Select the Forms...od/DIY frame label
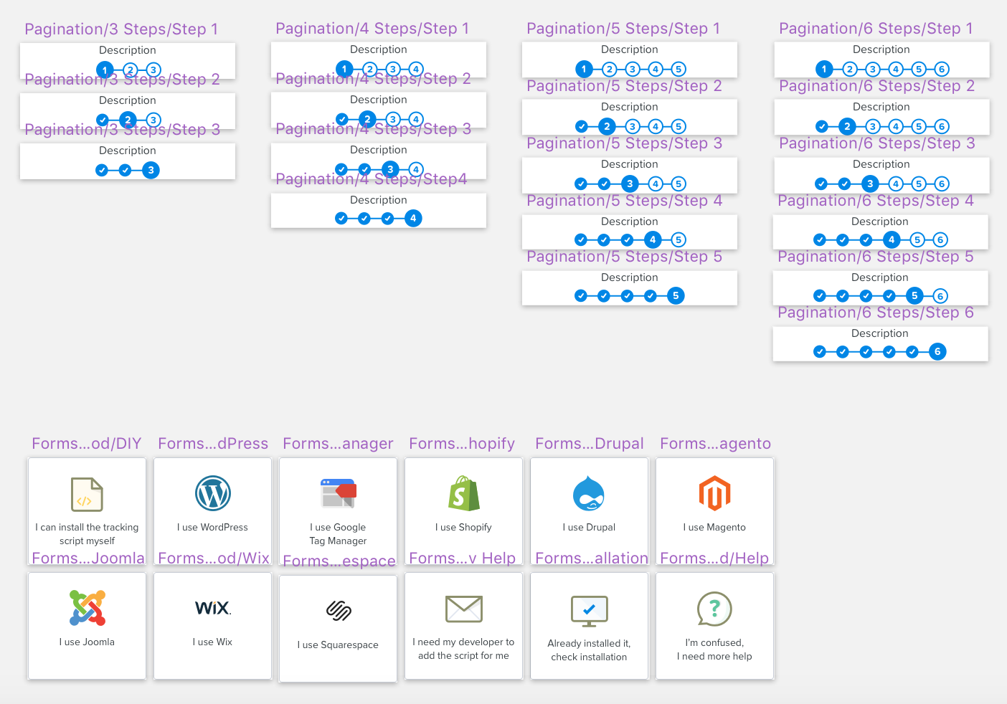Screen dimensions: 1007x704 tap(87, 444)
